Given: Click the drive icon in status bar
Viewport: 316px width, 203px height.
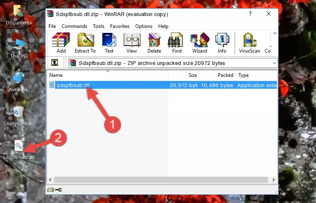Looking at the screenshot, I should (x=51, y=190).
